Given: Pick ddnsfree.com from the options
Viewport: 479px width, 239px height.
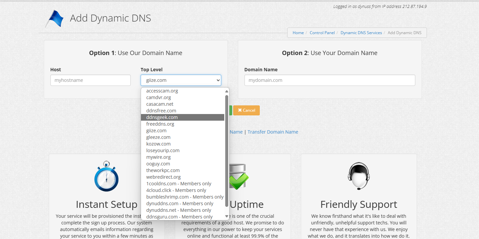Looking at the screenshot, I should pyautogui.click(x=182, y=111).
